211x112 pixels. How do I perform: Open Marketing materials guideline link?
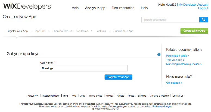point(184,64)
